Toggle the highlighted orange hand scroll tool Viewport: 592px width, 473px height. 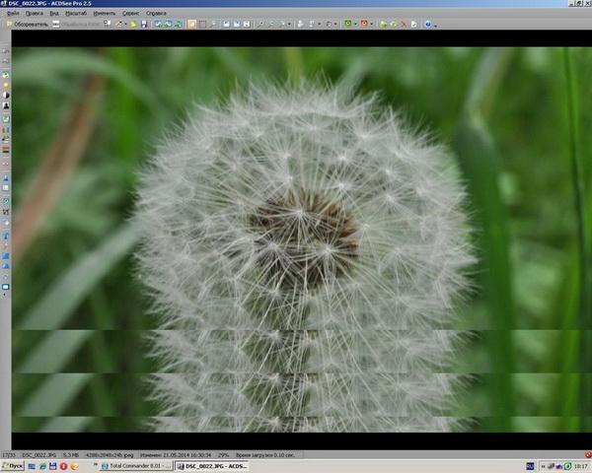pos(191,24)
